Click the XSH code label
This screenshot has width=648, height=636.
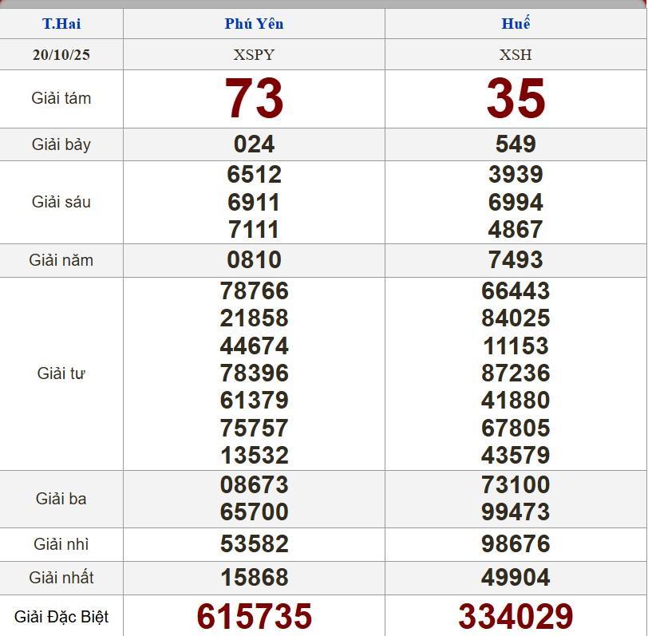click(x=516, y=55)
